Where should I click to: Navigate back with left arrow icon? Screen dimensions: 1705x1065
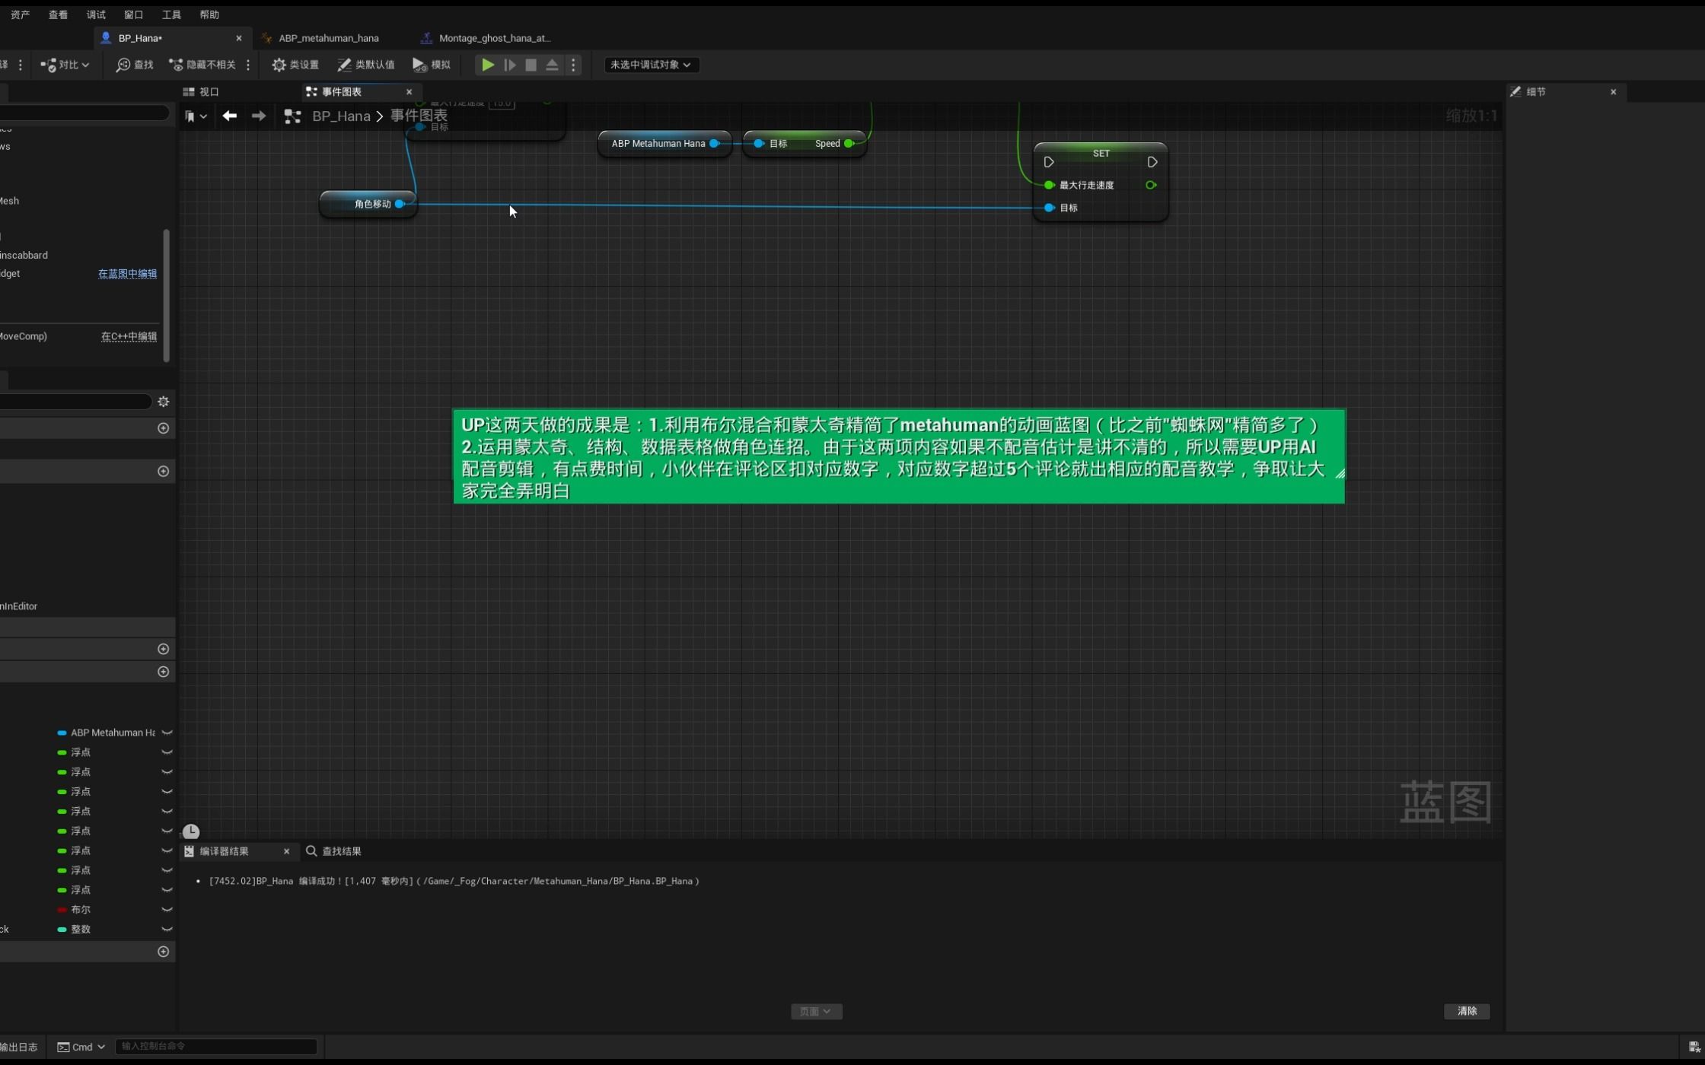point(229,116)
